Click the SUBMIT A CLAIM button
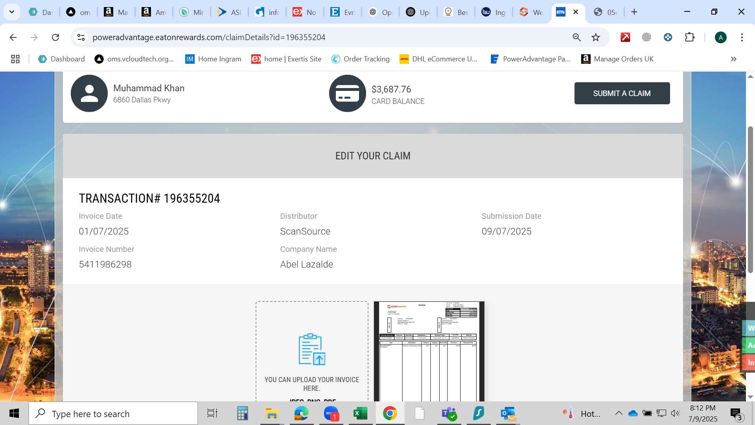 coord(622,93)
